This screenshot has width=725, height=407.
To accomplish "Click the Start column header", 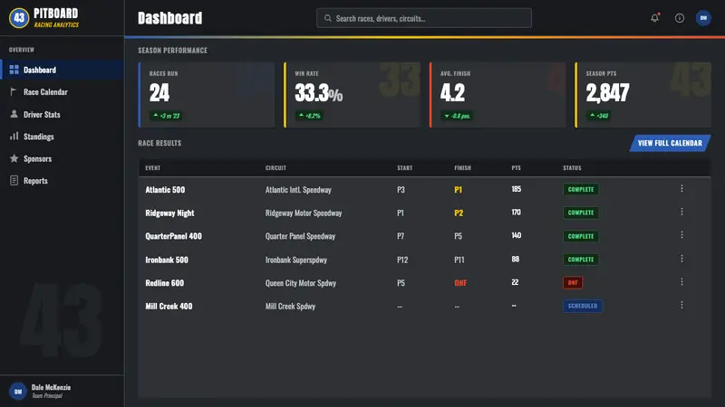I will pyautogui.click(x=404, y=168).
